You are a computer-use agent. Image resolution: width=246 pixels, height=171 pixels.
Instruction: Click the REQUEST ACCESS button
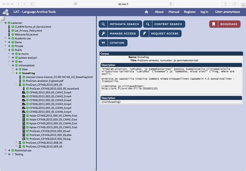pyautogui.click(x=161, y=34)
